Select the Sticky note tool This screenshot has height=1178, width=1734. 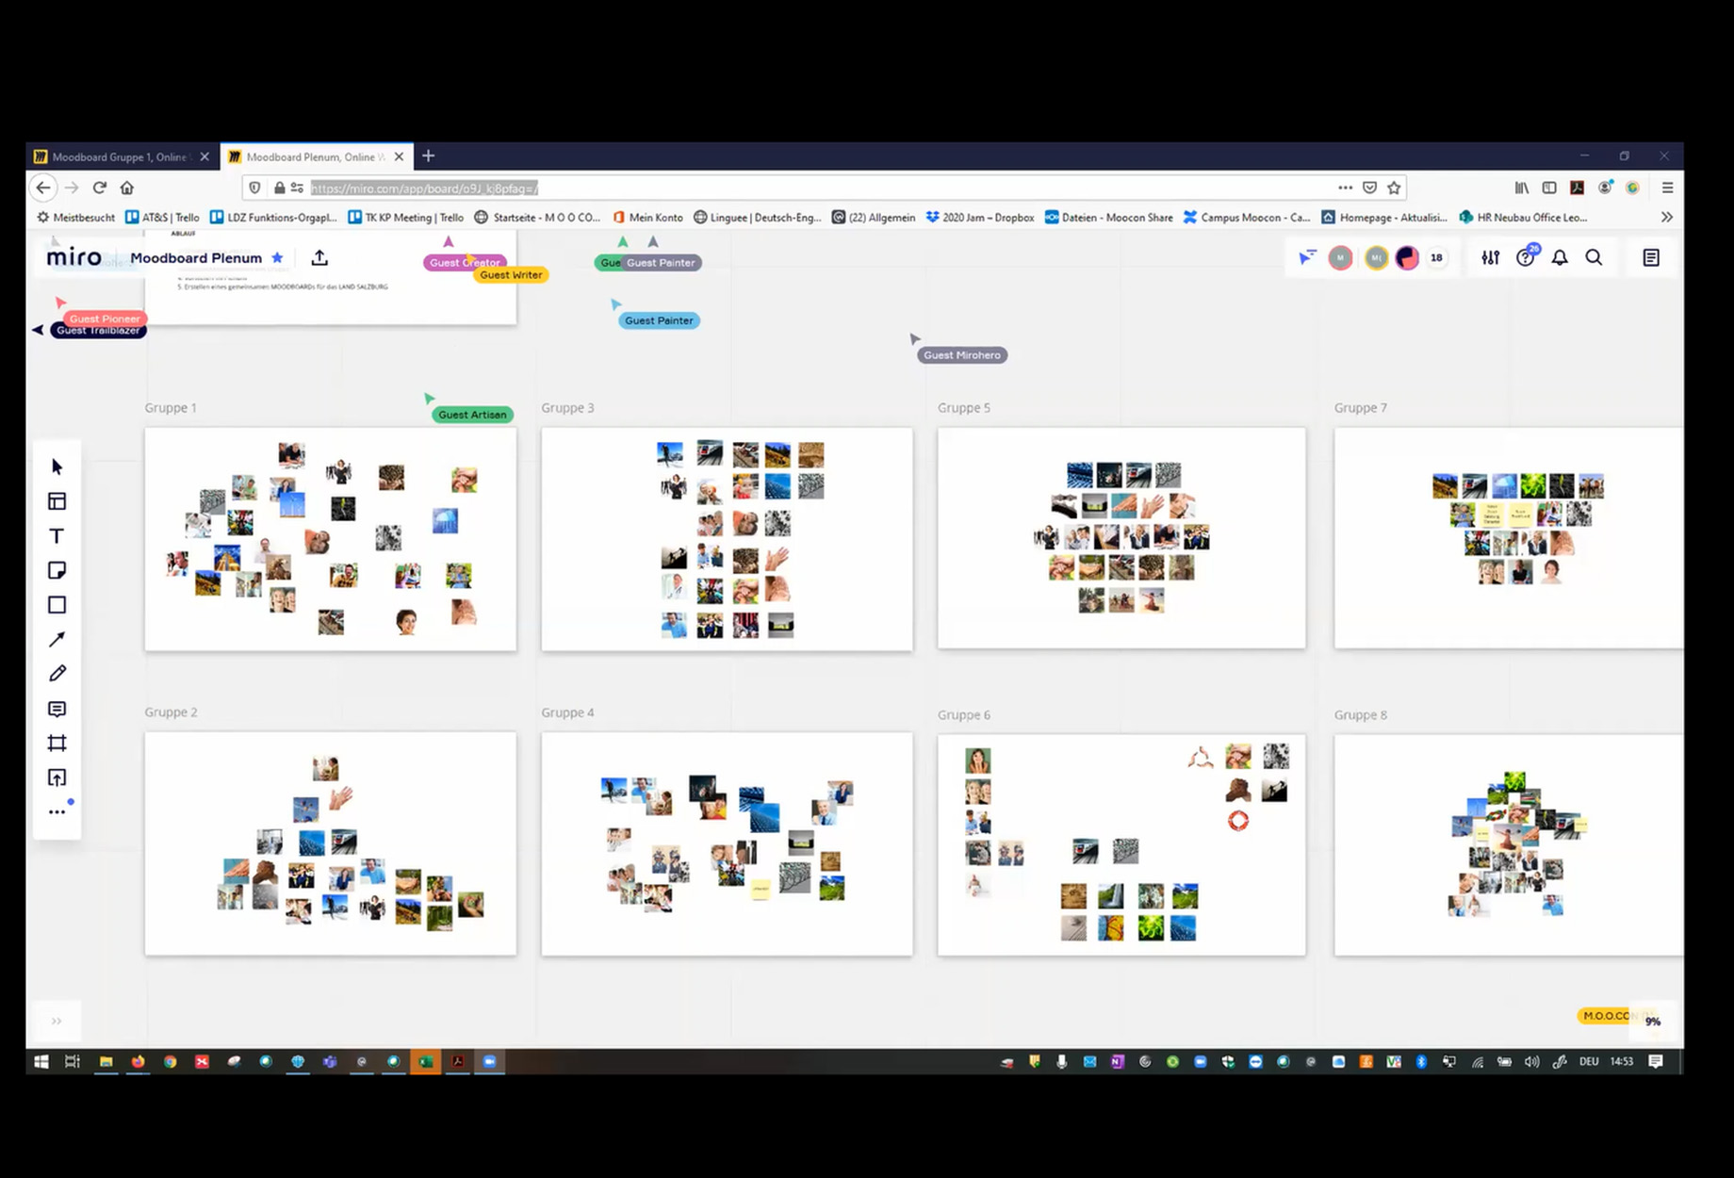(x=57, y=570)
